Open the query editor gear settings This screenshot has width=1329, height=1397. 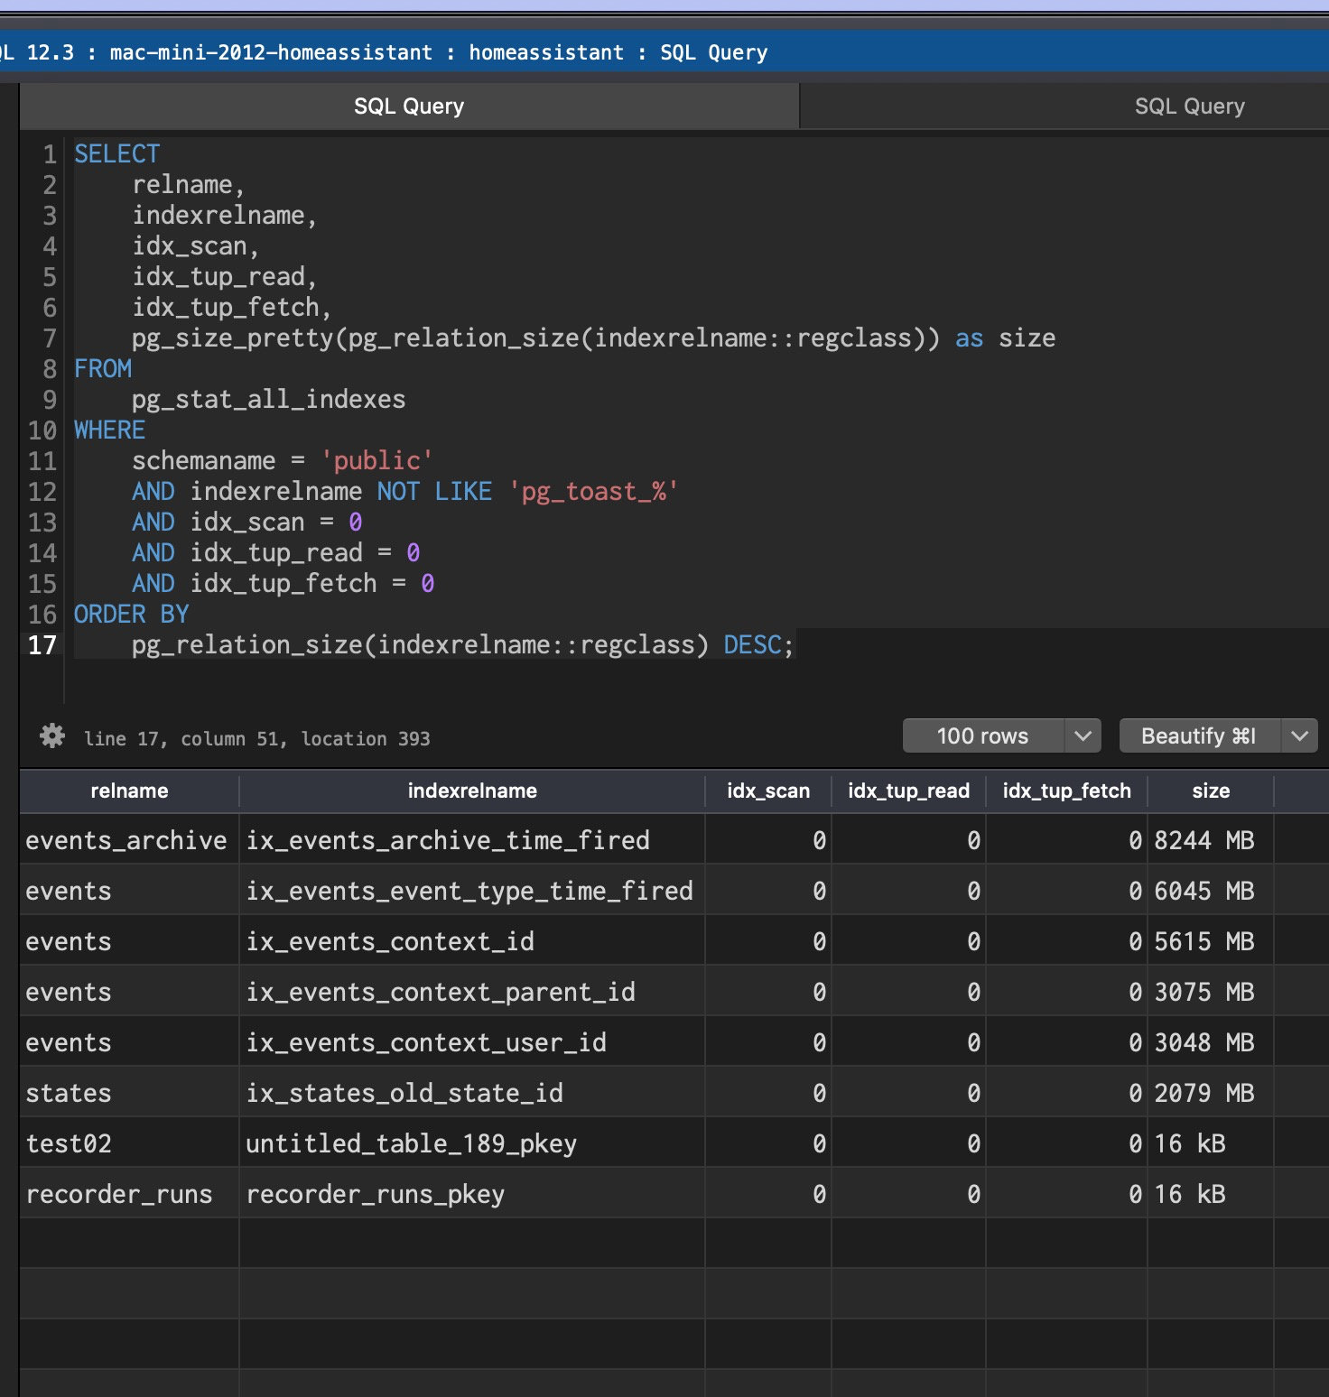pos(52,736)
